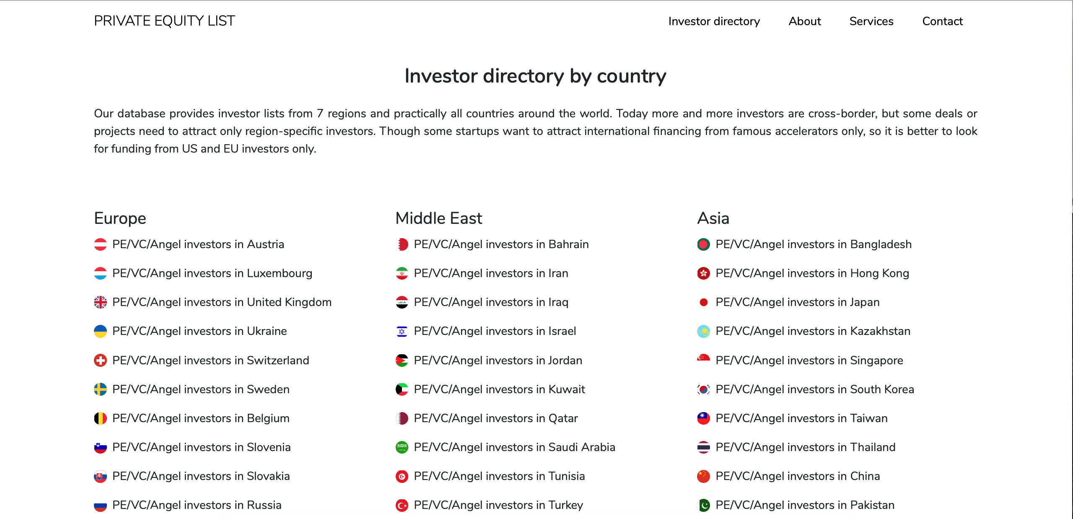The height and width of the screenshot is (519, 1073).
Task: Click the Israel flag icon
Action: pyautogui.click(x=402, y=331)
